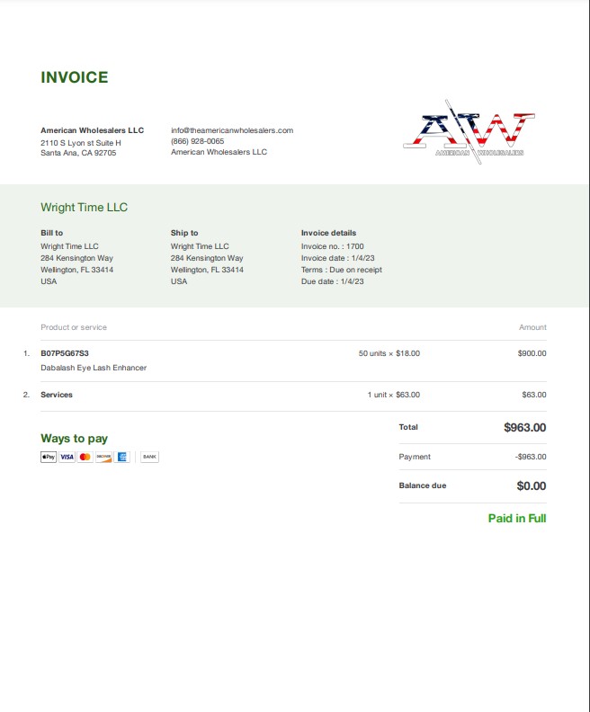Viewport: 590px width, 712px height.
Task: Select the Ship to label
Action: pyautogui.click(x=184, y=233)
